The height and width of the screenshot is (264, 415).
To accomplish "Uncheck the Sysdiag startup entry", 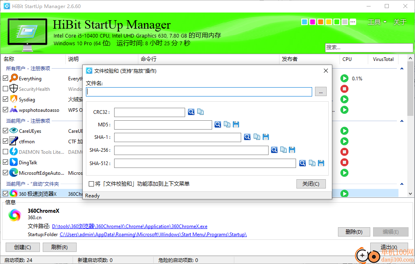I will coord(5,99).
